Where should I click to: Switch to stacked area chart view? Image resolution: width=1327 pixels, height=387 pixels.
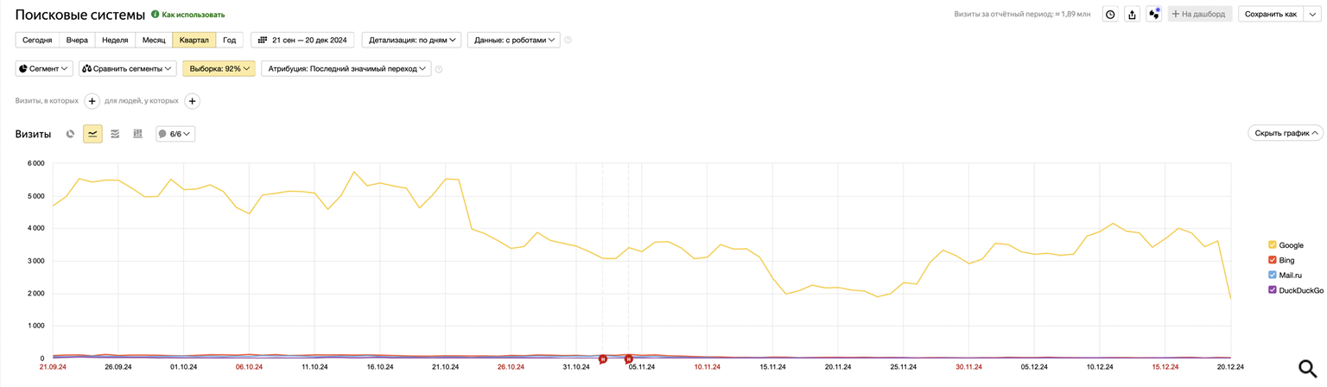115,134
